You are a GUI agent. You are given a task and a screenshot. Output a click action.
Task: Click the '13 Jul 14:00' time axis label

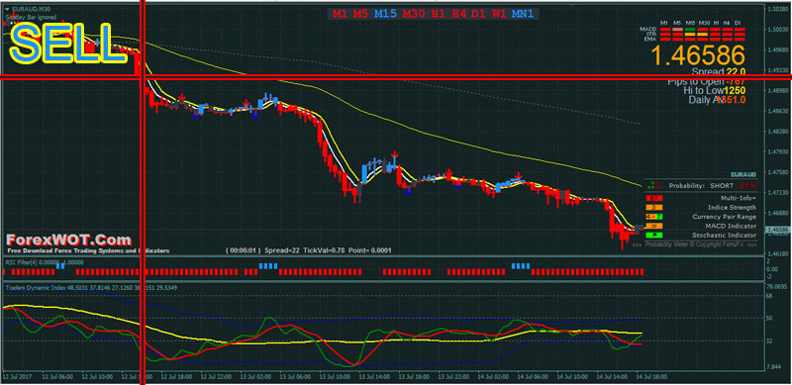click(x=375, y=377)
